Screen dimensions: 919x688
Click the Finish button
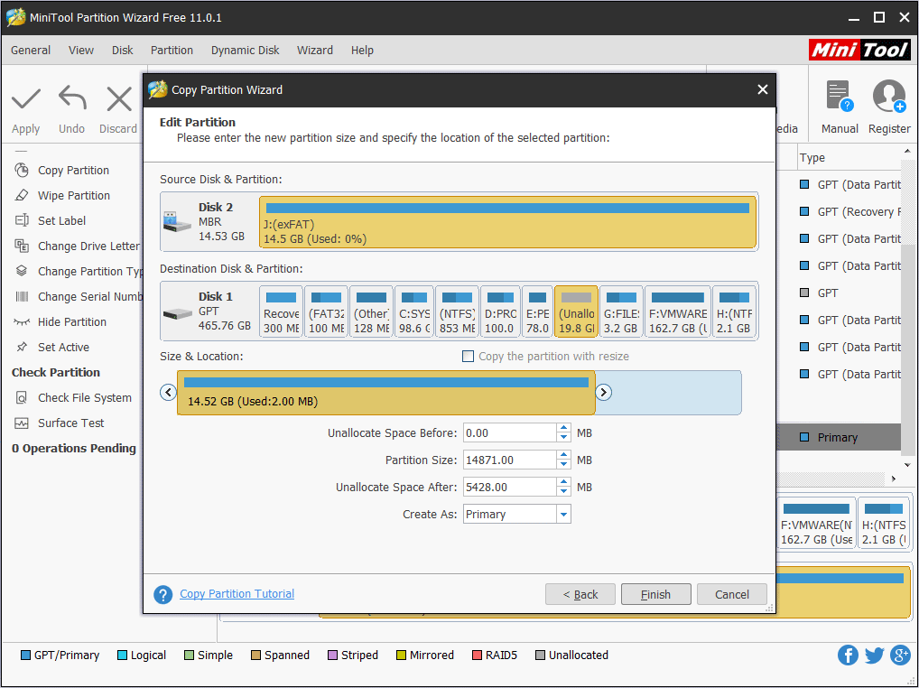[655, 594]
